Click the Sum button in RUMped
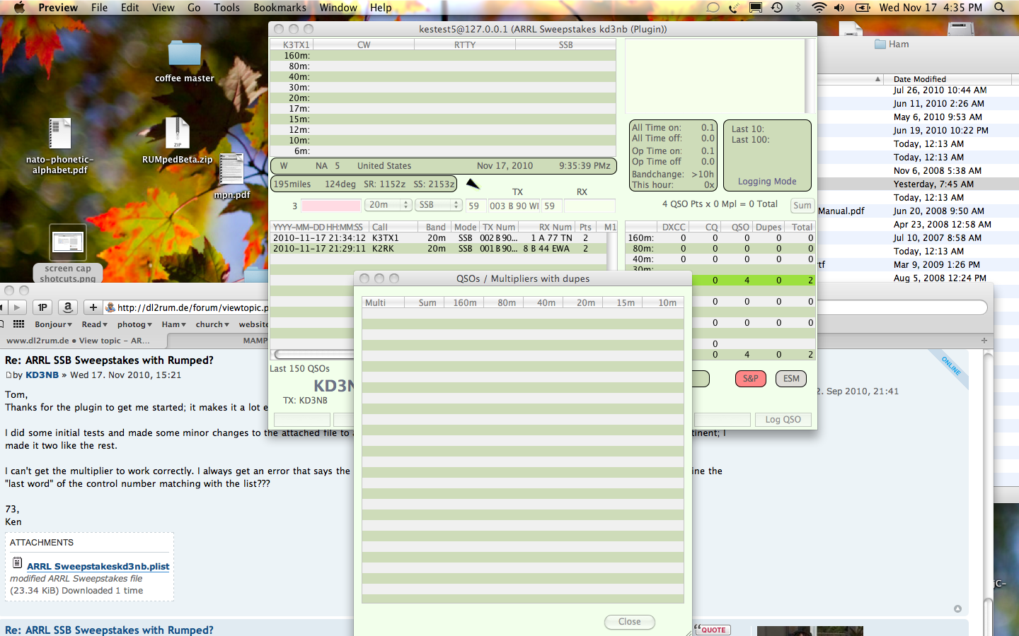Screen dimensions: 1019x636 pyautogui.click(x=802, y=206)
